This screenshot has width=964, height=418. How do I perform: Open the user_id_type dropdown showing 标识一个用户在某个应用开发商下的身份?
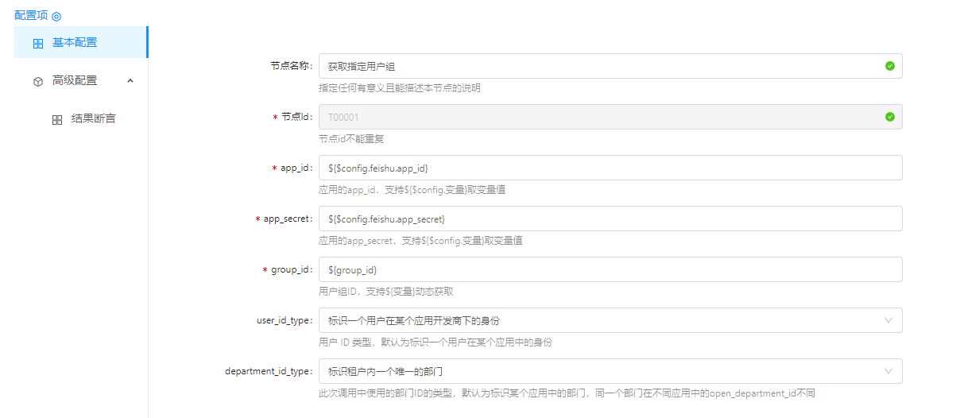tap(596, 320)
